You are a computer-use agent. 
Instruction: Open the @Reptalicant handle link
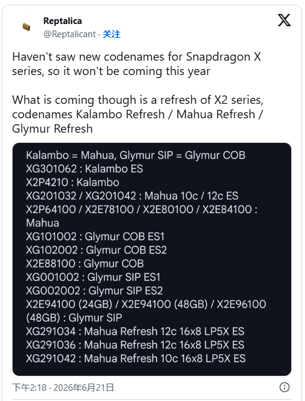69,34
